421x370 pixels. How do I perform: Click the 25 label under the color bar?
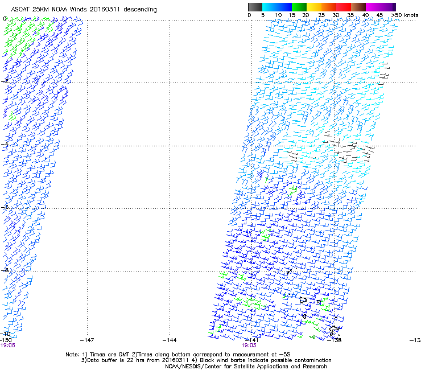(321, 15)
